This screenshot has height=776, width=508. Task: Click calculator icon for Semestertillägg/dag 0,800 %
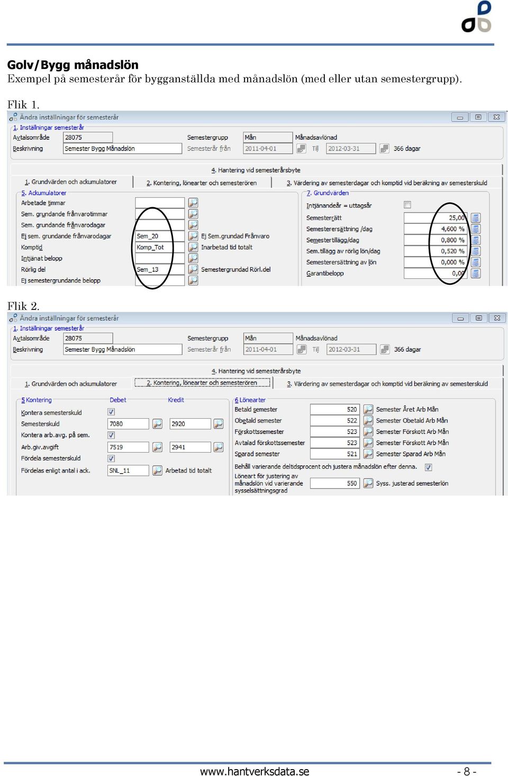click(x=476, y=240)
